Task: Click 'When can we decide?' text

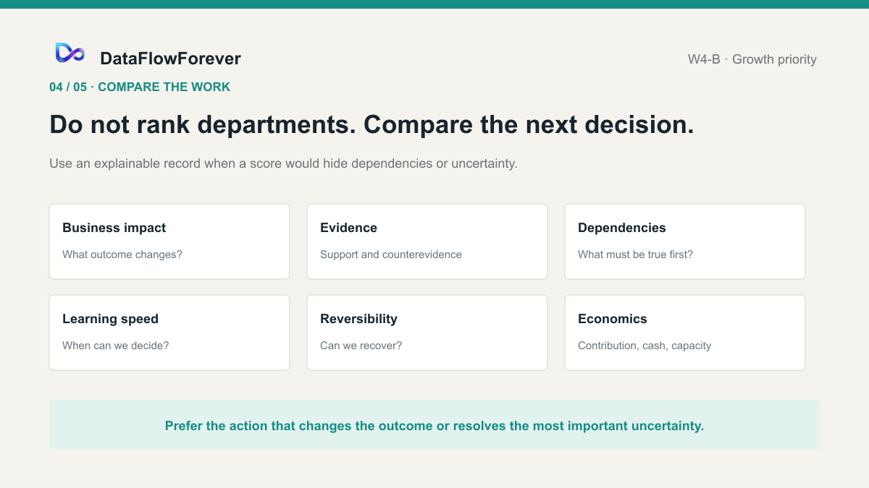Action: click(116, 346)
